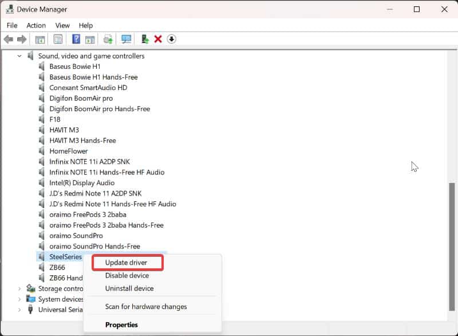Collapse Sound, video and game controllers
Viewport: 458px width, 336px height.
(19, 56)
